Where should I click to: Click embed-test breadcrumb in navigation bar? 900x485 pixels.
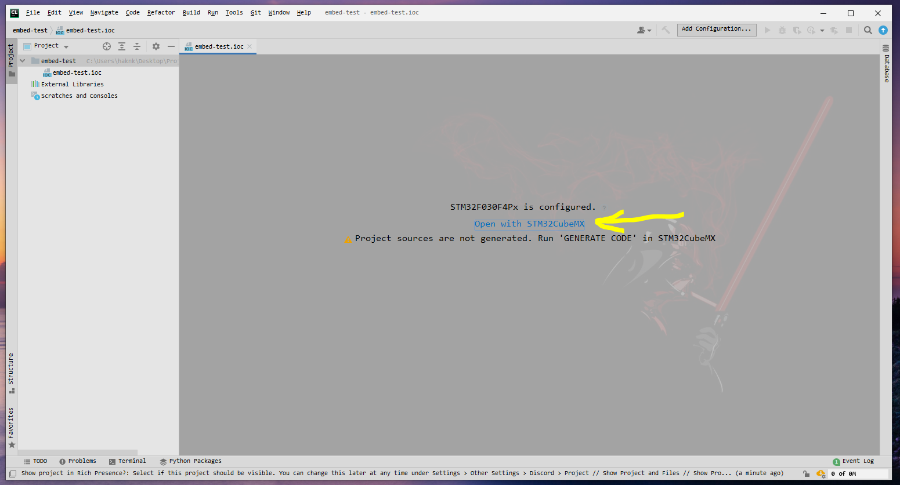click(x=30, y=30)
